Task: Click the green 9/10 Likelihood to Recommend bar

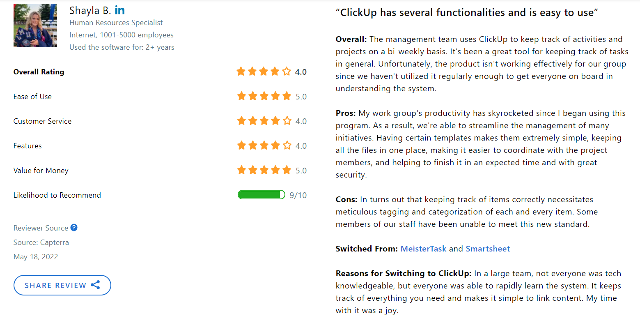Action: click(262, 194)
